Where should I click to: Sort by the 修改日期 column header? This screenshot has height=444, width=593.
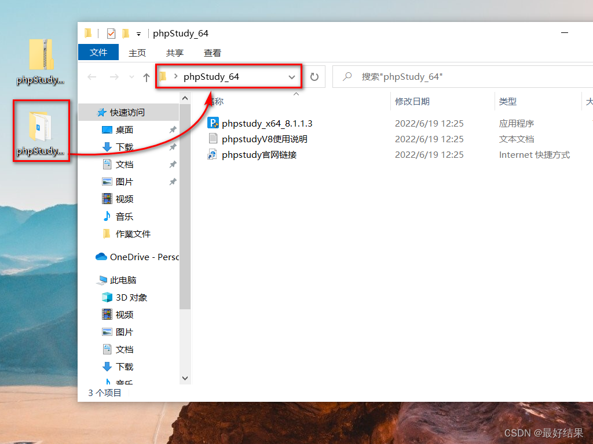pos(412,101)
